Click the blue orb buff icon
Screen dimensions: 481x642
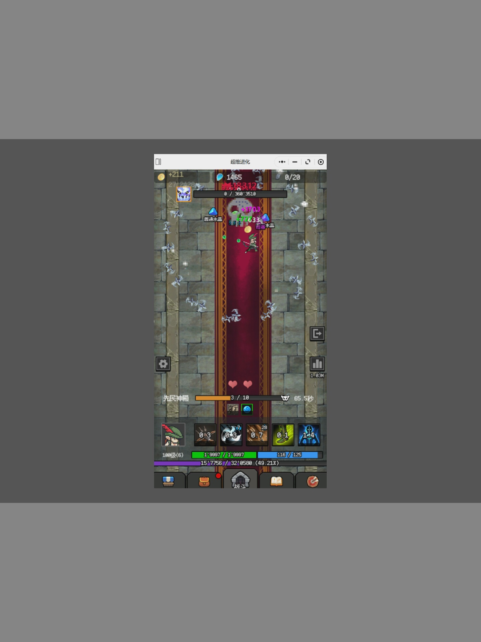point(247,409)
